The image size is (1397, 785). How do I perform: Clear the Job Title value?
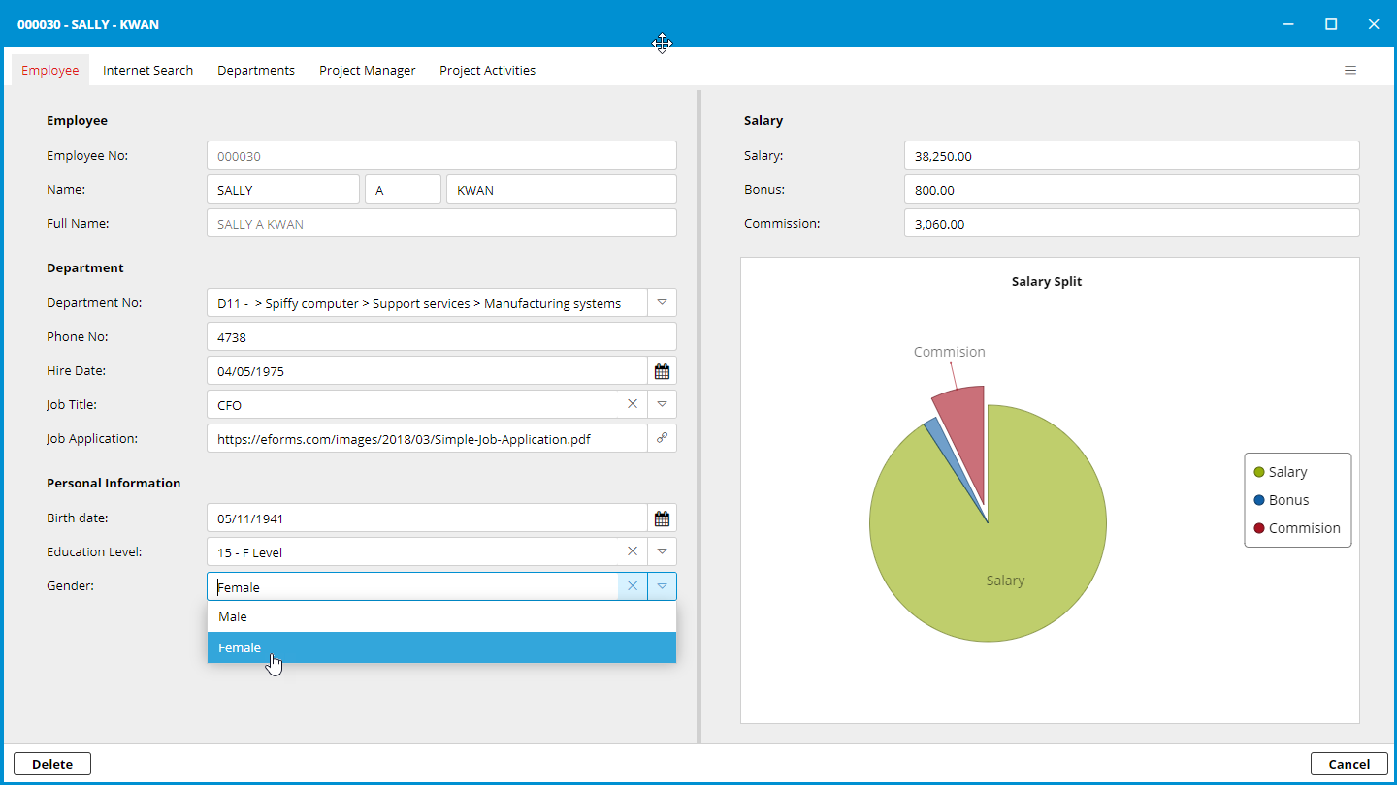click(633, 404)
